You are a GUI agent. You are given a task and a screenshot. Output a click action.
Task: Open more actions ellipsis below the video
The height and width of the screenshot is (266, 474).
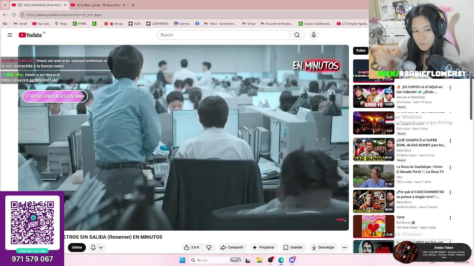click(x=344, y=247)
